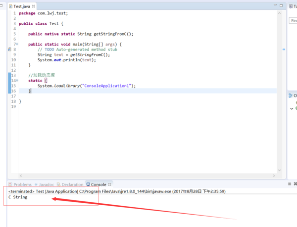The width and height of the screenshot is (297, 227).
Task: Switch to the Problems tab
Action: coord(20,184)
